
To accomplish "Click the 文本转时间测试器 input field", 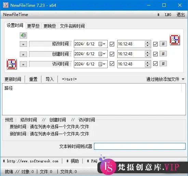I will click(140, 146).
